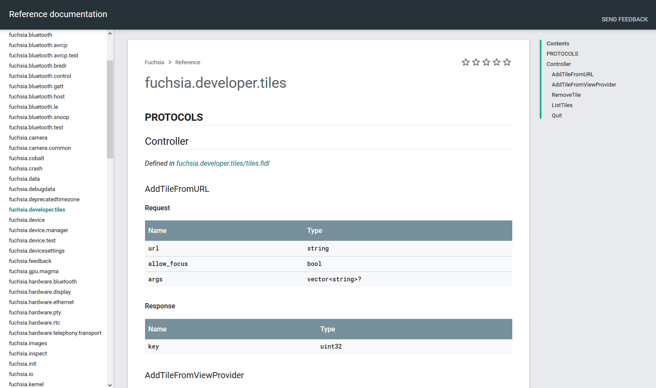
Task: Click the Reference documentation header title
Action: 58,14
